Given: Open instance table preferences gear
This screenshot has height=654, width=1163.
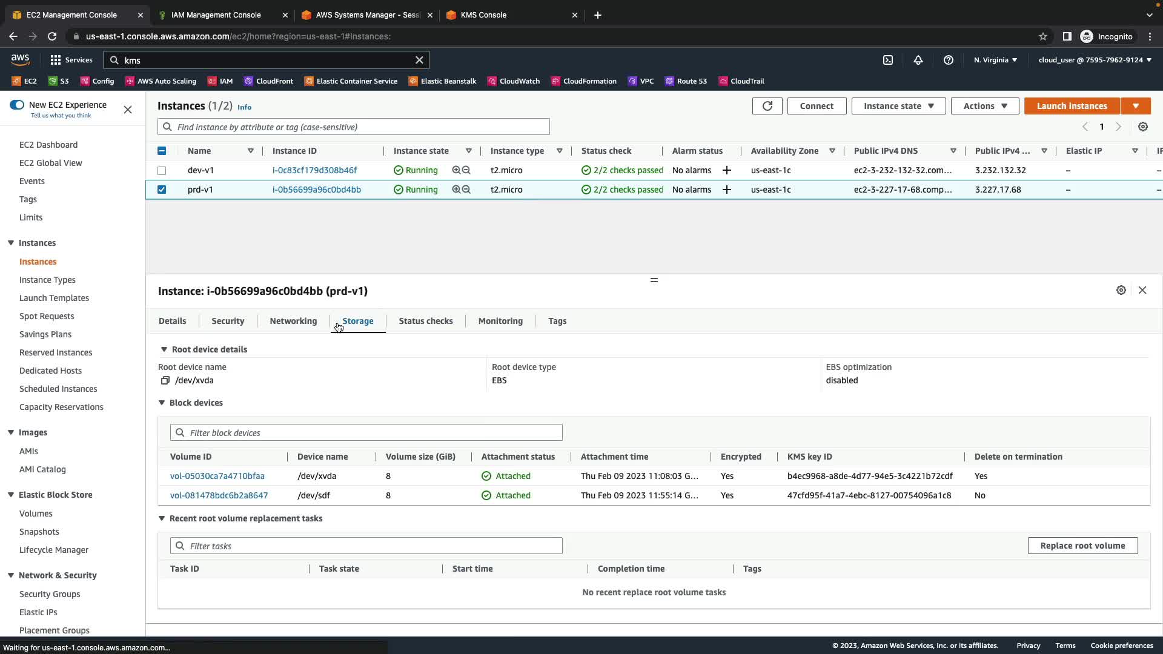Looking at the screenshot, I should [x=1142, y=127].
